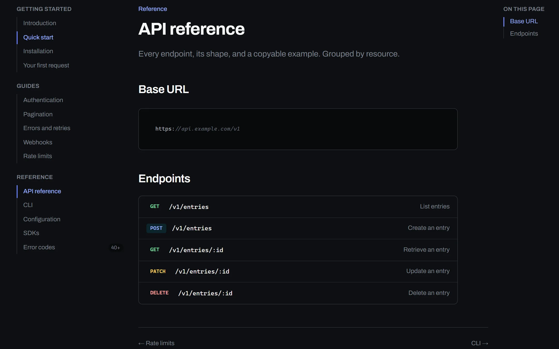Open Error codes reference page
Image resolution: width=559 pixels, height=349 pixels.
(x=39, y=247)
